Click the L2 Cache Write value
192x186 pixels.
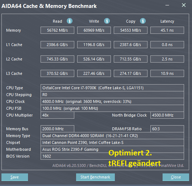94,59
